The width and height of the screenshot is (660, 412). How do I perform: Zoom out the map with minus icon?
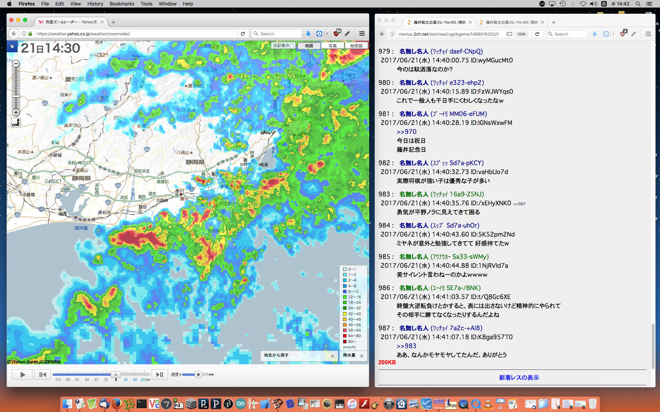(16, 64)
